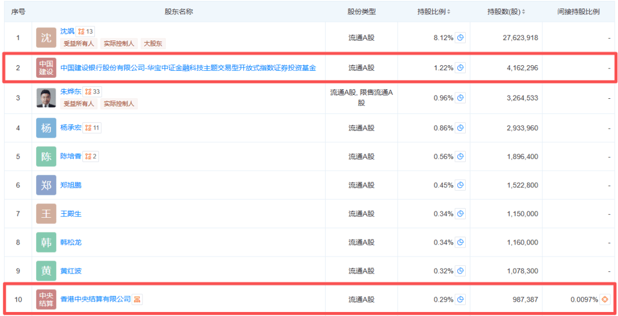This screenshot has width=618, height=316.
Task: Click 沈飒's 受益所有人 tag
Action: 79,43
